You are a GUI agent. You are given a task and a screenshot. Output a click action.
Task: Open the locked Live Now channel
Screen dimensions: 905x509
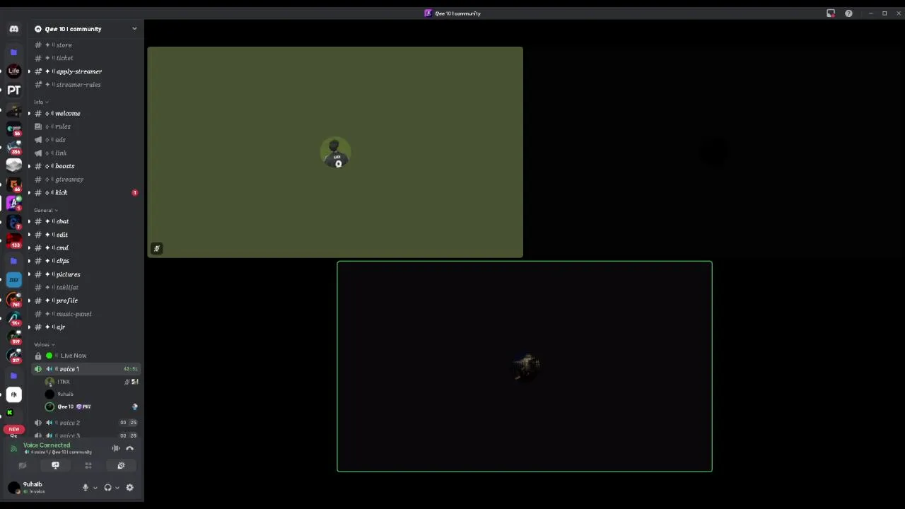pos(86,356)
